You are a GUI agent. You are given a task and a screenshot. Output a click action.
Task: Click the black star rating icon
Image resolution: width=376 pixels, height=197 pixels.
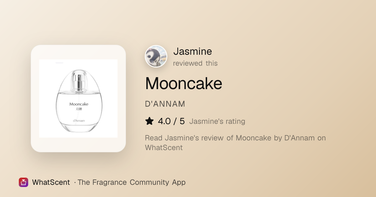tap(149, 121)
